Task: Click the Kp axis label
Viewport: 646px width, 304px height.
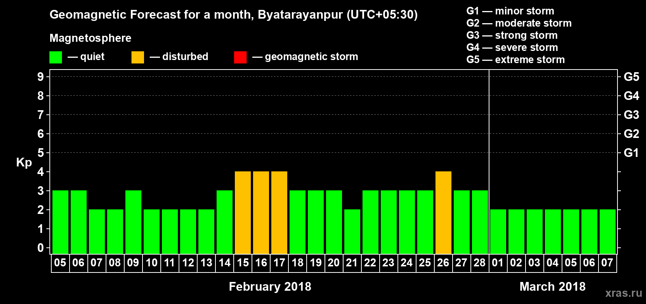Action: pyautogui.click(x=24, y=163)
